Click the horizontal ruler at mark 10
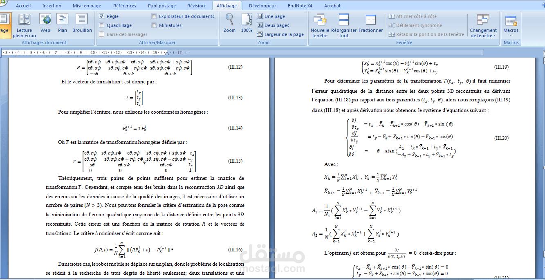 (92, 52)
